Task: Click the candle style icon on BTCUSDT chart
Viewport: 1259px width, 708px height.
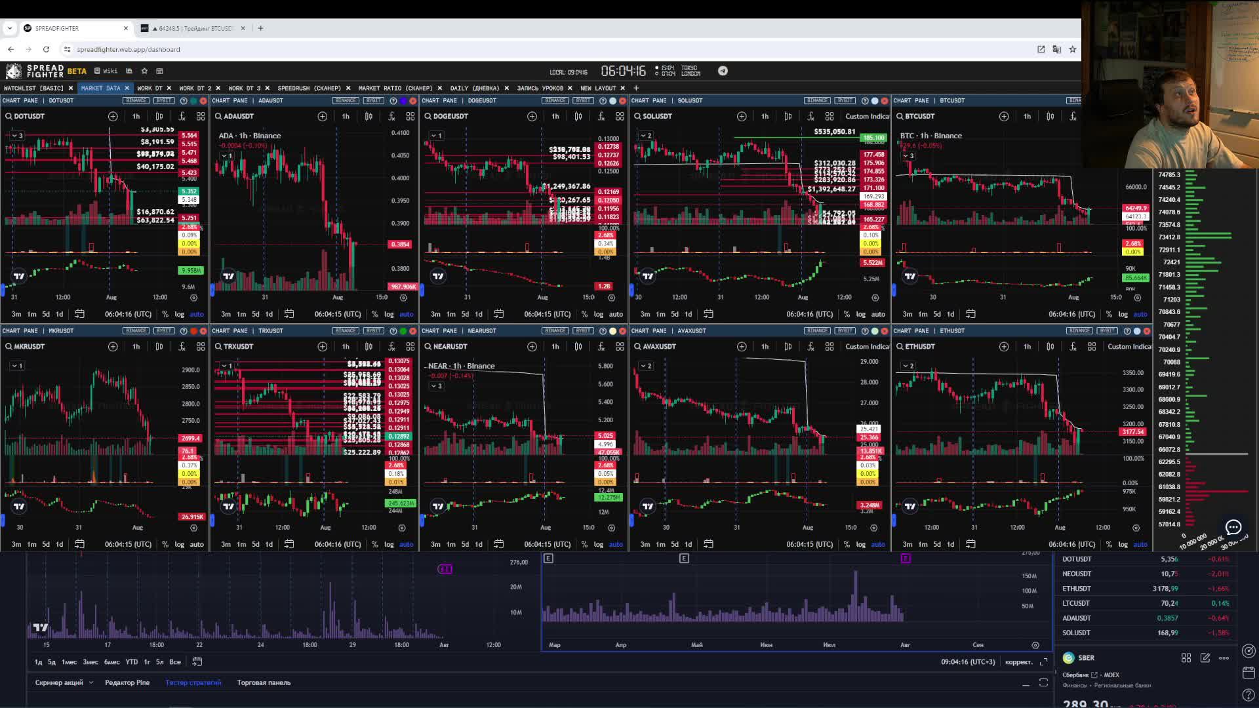Action: tap(1050, 116)
